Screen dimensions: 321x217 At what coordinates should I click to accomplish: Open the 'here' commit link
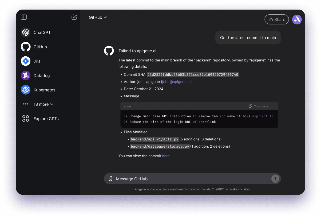click(166, 156)
